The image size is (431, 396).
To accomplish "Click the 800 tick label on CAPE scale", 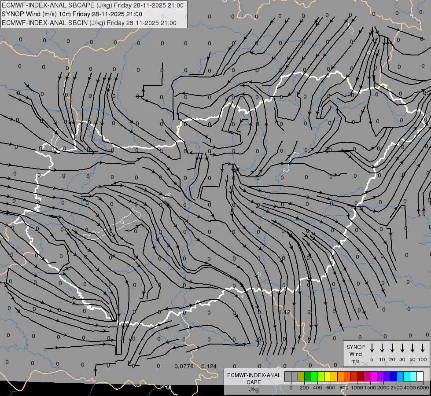I will pos(344,388).
